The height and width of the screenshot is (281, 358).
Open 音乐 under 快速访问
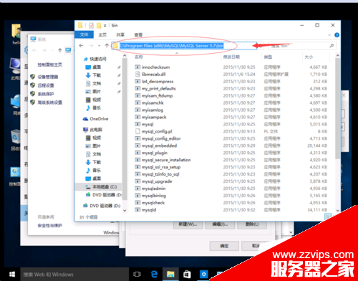97,108
